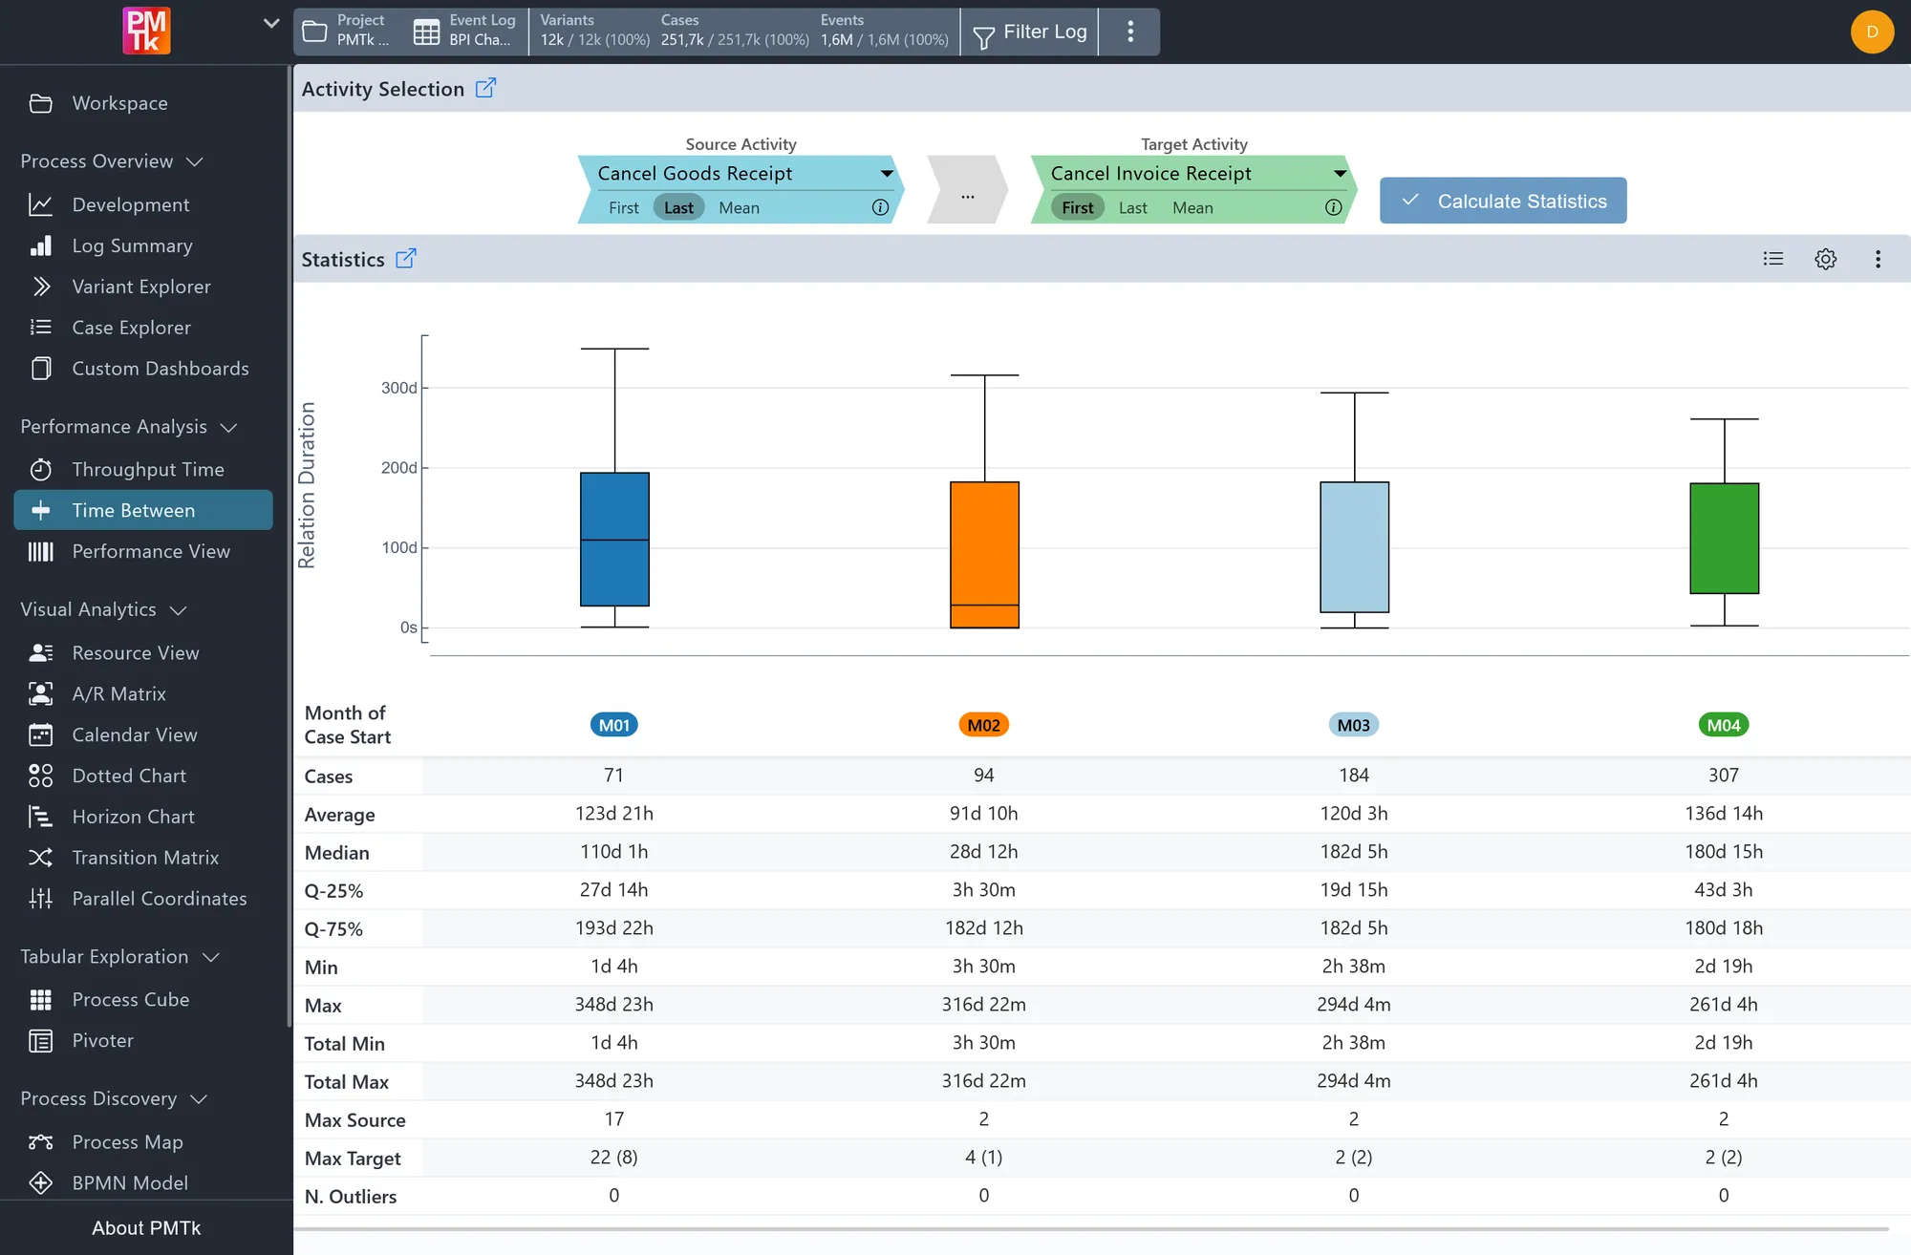Click the Process Cube grid icon
The width and height of the screenshot is (1911, 1255).
point(40,1000)
